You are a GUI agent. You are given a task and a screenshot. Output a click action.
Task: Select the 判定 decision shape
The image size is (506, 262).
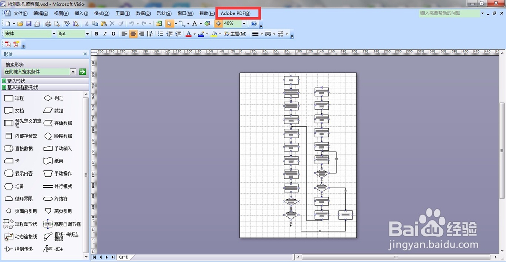coord(53,98)
